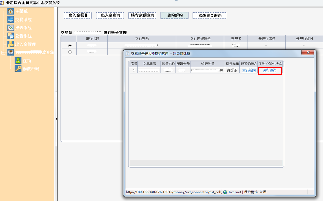
Task: Click the 注销 user icon
Action: pos(18,61)
